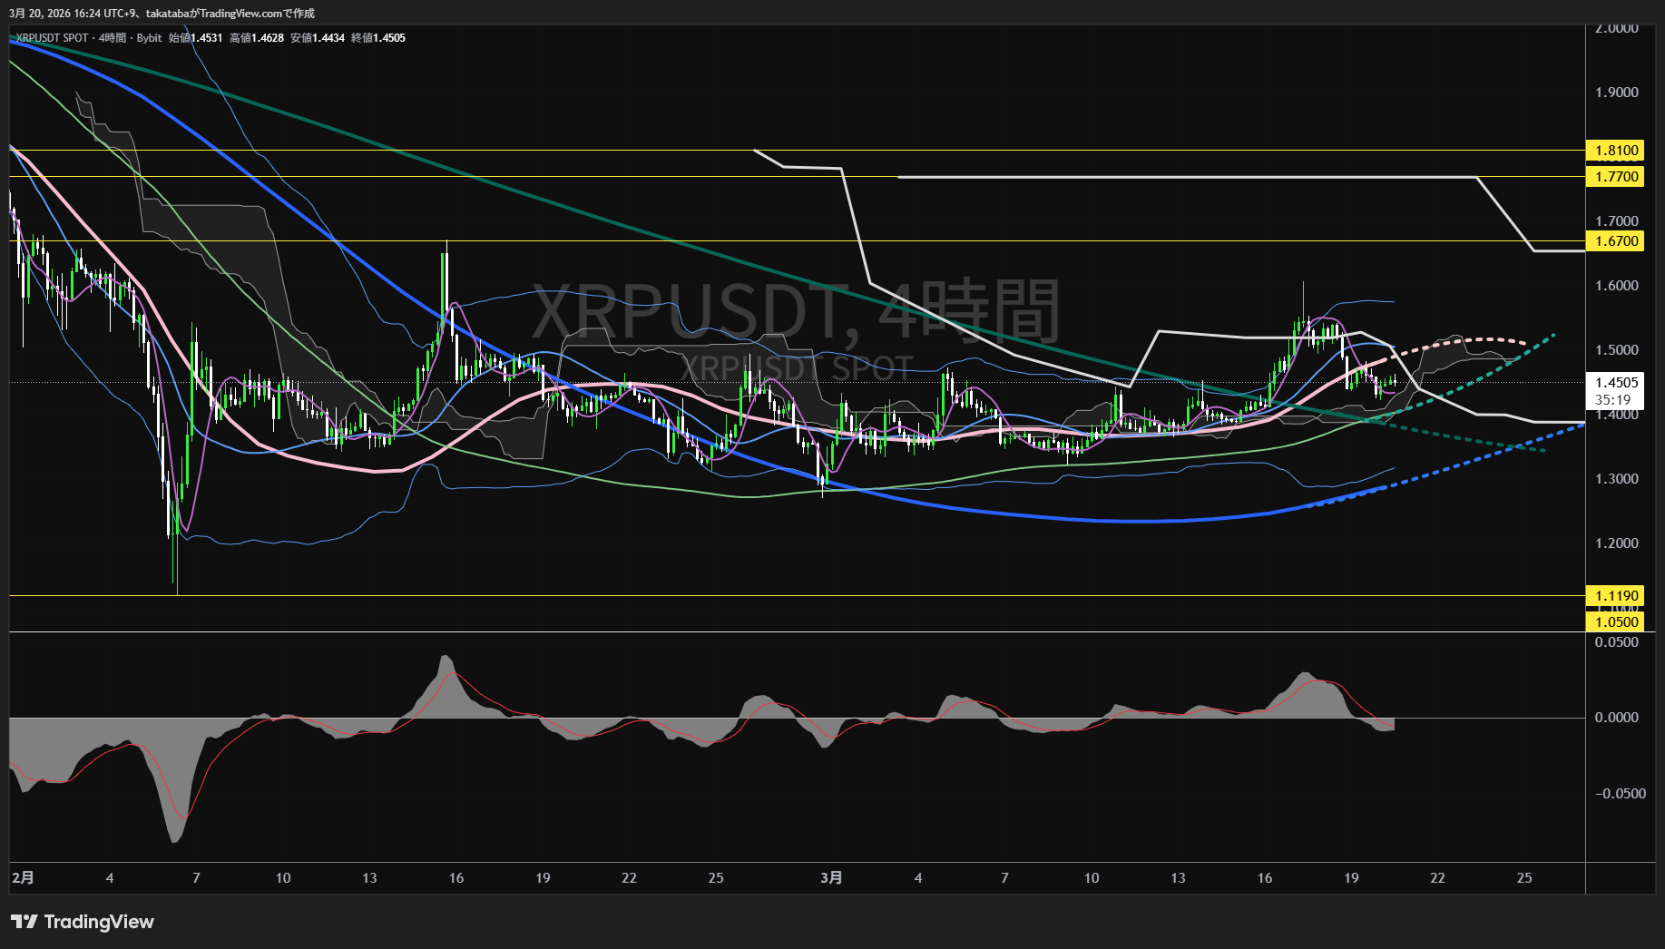Click the 3月 month label on time axis

831,877
